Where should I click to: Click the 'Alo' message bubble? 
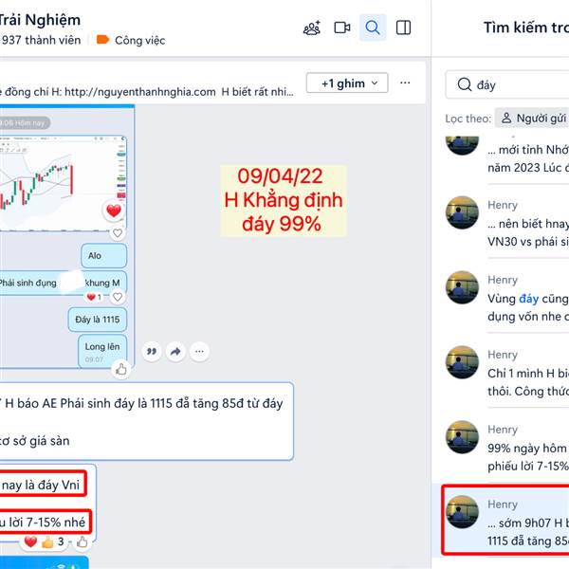coord(103,255)
